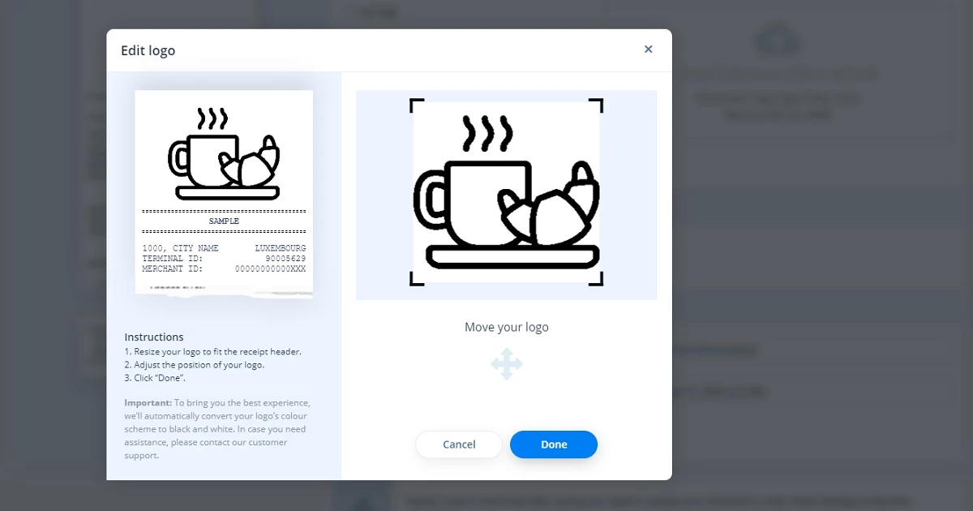
Task: Click the MERCHANT ID line on receipt
Action: coord(224,268)
